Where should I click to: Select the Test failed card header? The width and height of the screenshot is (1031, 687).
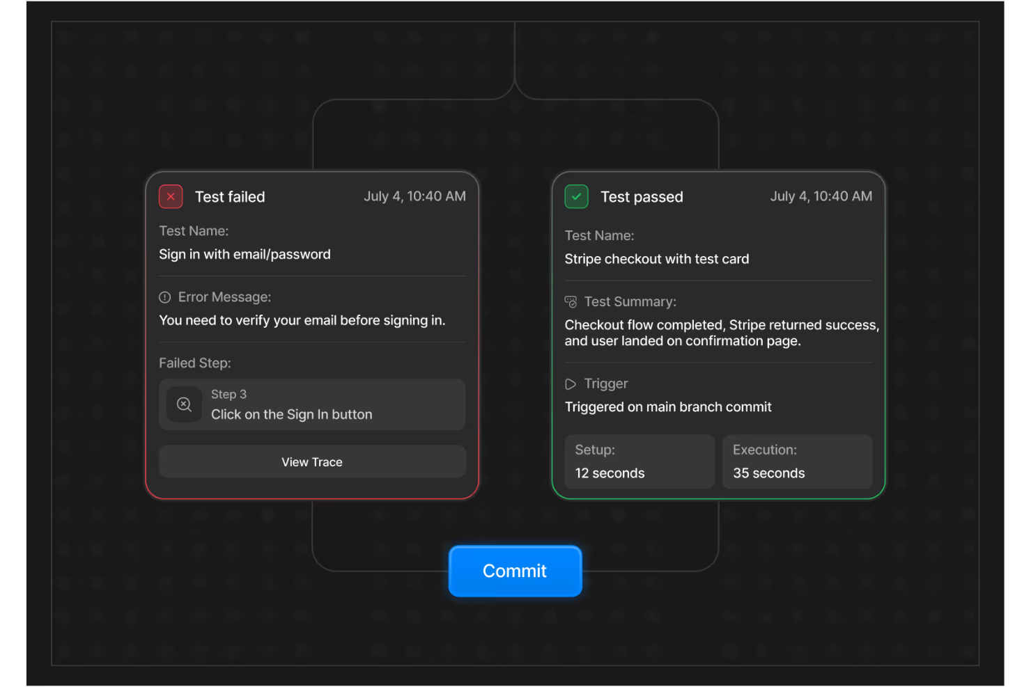click(230, 196)
